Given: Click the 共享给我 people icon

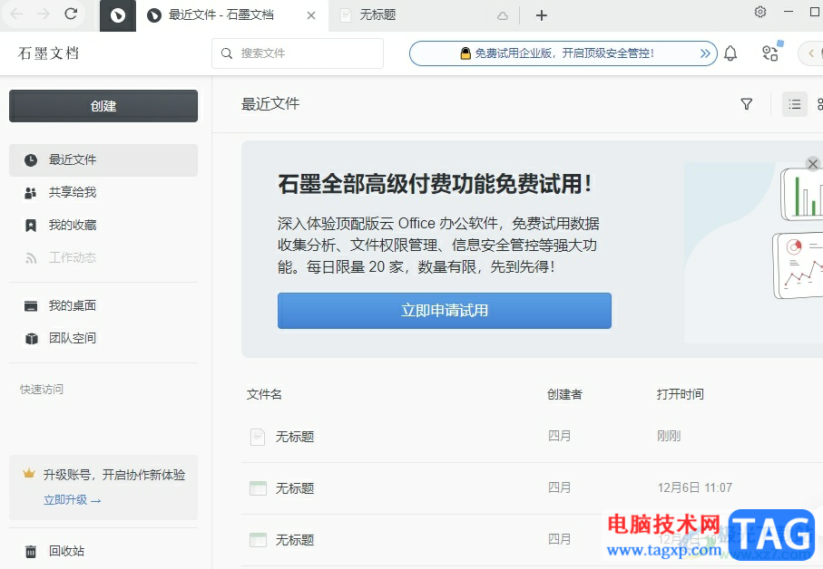Looking at the screenshot, I should pyautogui.click(x=31, y=193).
